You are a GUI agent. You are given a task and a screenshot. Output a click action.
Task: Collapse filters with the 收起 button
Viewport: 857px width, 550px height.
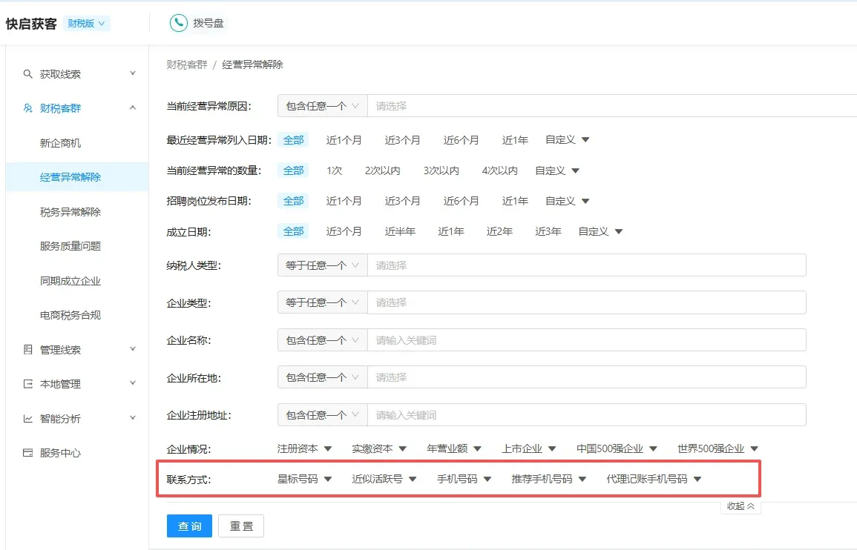(741, 506)
